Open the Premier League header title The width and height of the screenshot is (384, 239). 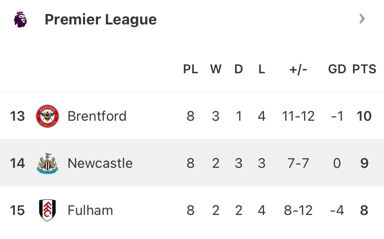point(100,20)
